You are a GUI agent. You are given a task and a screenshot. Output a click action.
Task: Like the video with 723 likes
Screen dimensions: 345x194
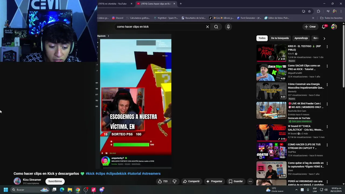coord(163,181)
